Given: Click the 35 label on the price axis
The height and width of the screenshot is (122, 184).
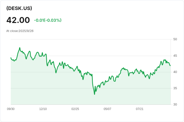Looking at the screenshot, I should click(x=175, y=88).
